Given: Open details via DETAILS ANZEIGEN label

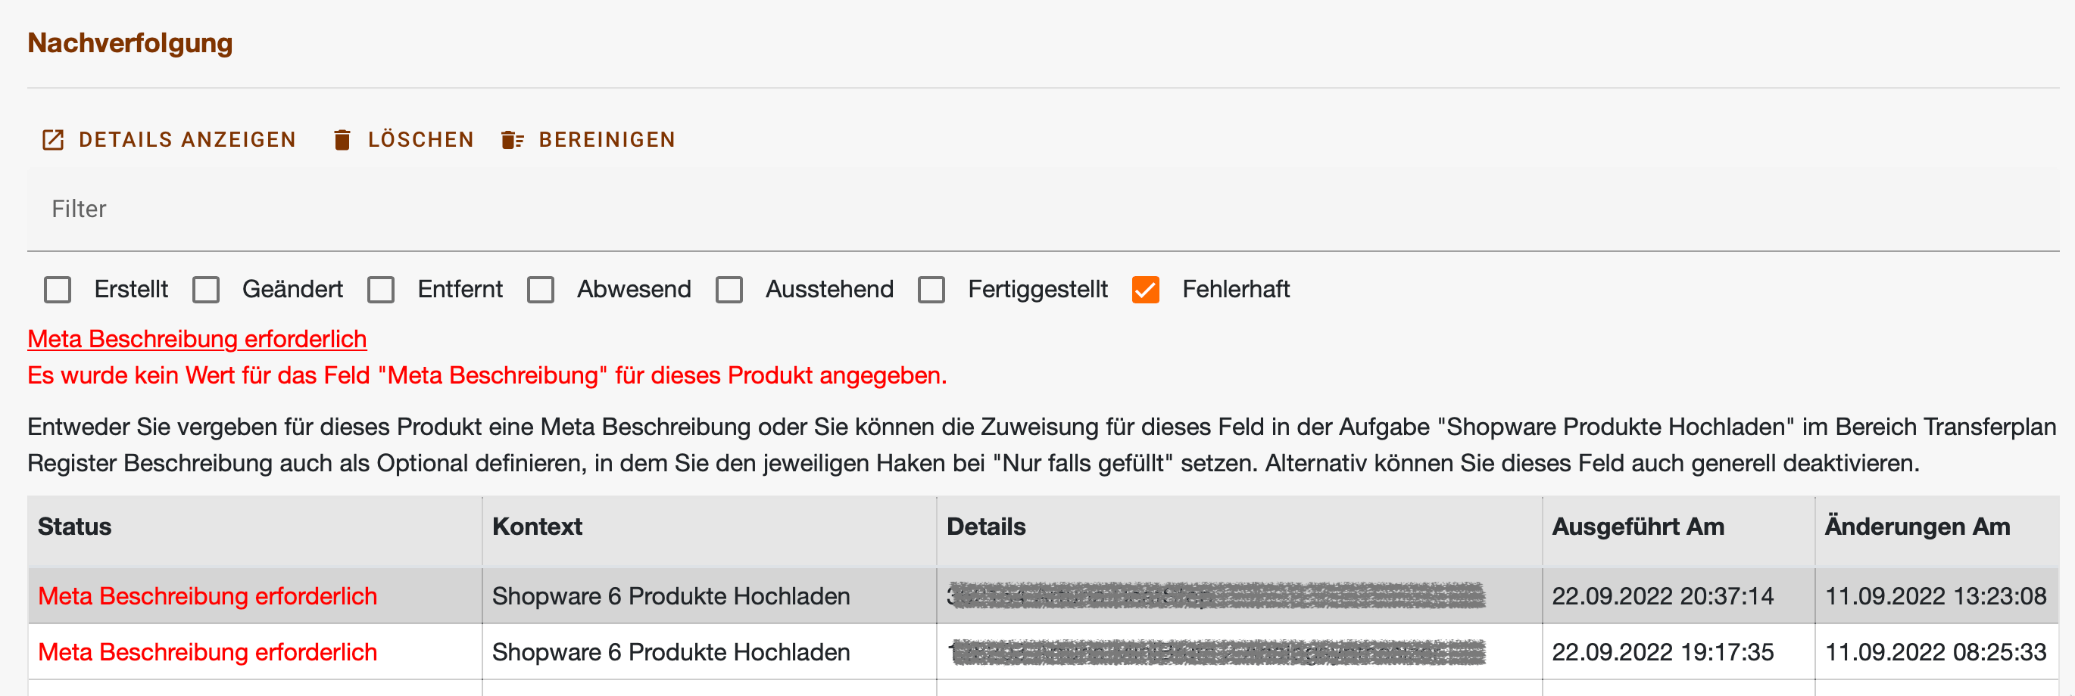Looking at the screenshot, I should tap(187, 140).
